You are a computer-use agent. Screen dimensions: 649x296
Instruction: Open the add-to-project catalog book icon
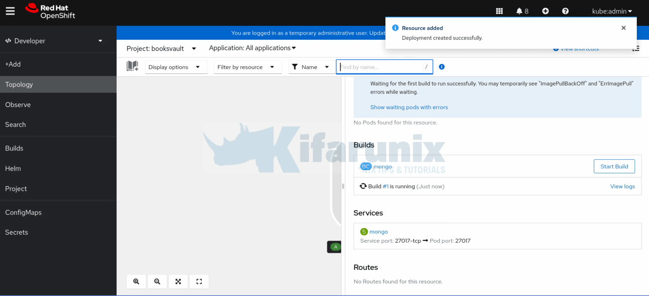(x=132, y=66)
